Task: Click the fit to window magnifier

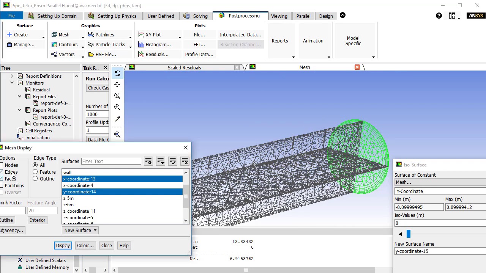Action: (x=117, y=135)
